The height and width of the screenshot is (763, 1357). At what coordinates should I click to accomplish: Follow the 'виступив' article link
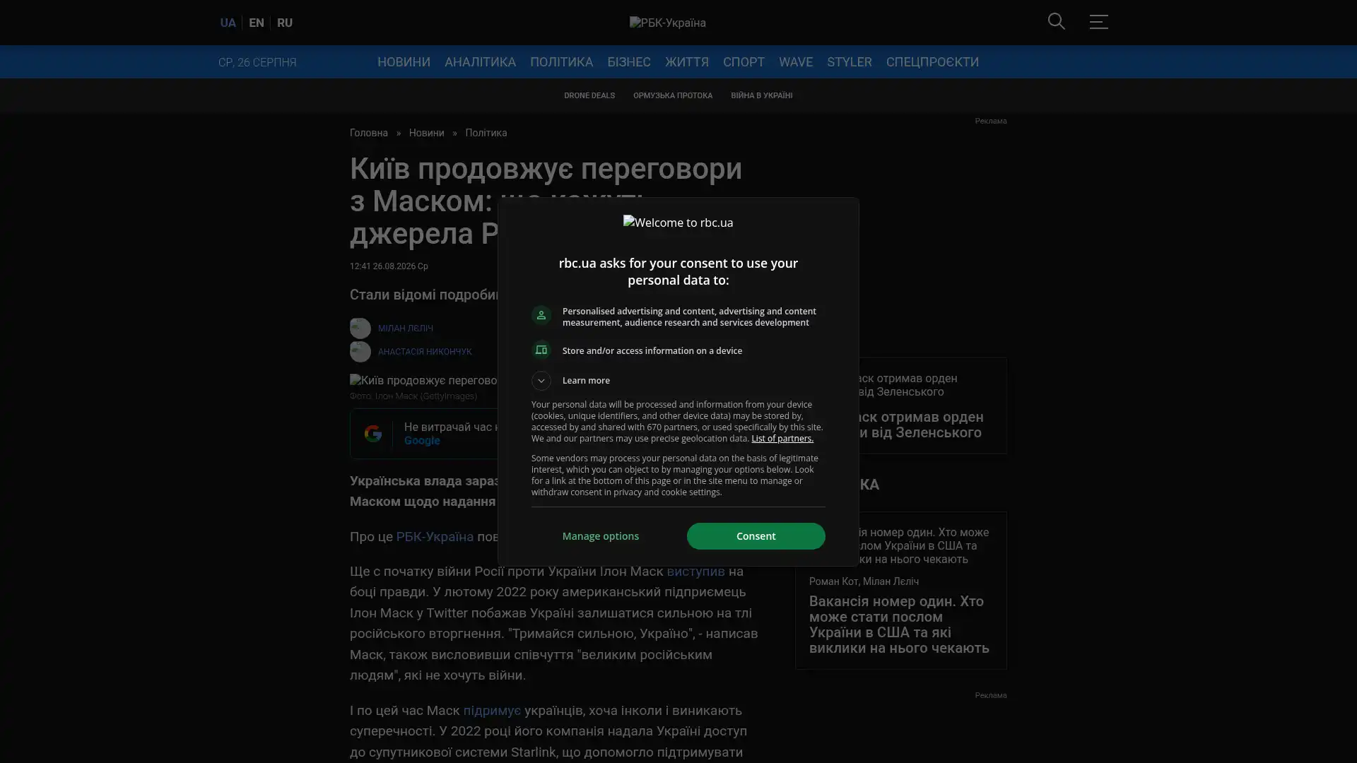[695, 572]
